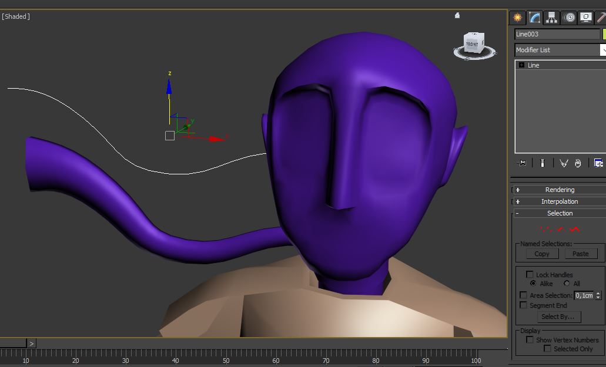Click the Pin Stack icon
The width and height of the screenshot is (606, 367).
pos(521,163)
